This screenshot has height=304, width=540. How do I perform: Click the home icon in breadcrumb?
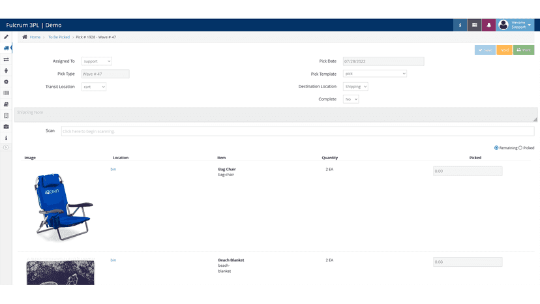click(x=25, y=37)
